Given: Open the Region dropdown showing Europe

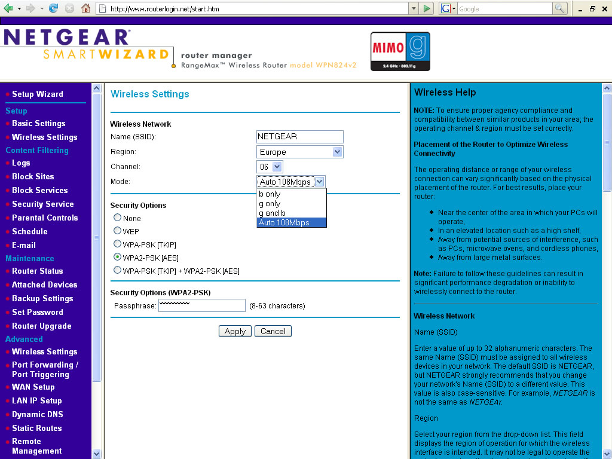Looking at the screenshot, I should coord(300,152).
